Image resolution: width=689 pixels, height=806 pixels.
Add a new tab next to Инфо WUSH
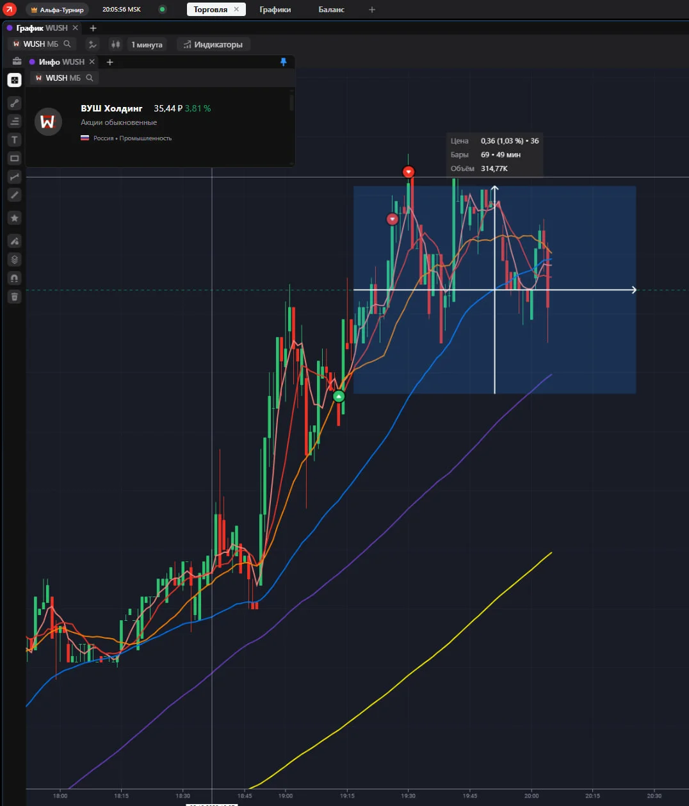(109, 62)
